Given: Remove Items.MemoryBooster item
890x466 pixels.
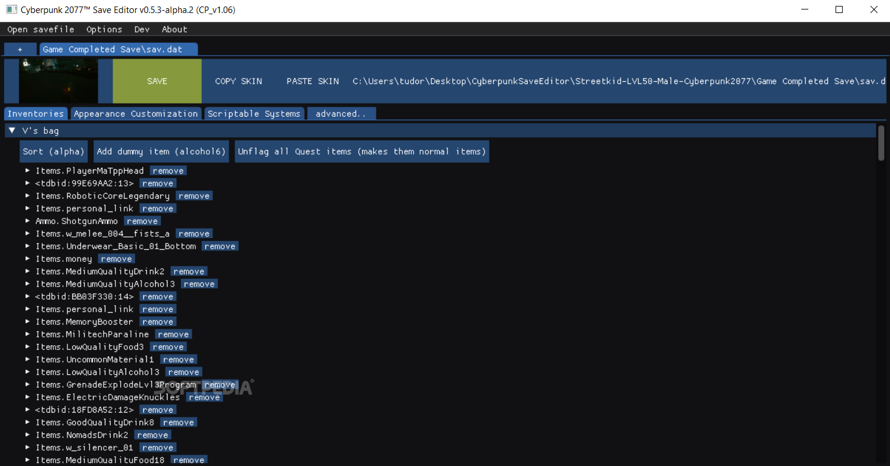Looking at the screenshot, I should point(157,322).
